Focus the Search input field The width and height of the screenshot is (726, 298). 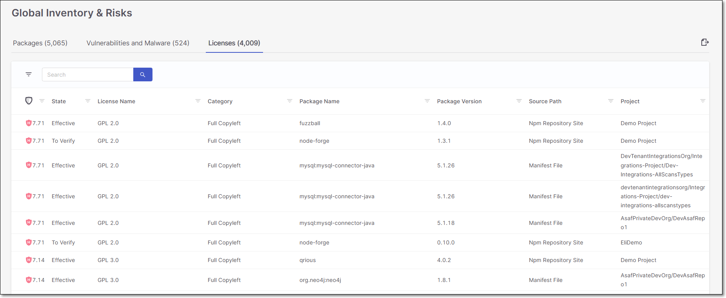87,74
